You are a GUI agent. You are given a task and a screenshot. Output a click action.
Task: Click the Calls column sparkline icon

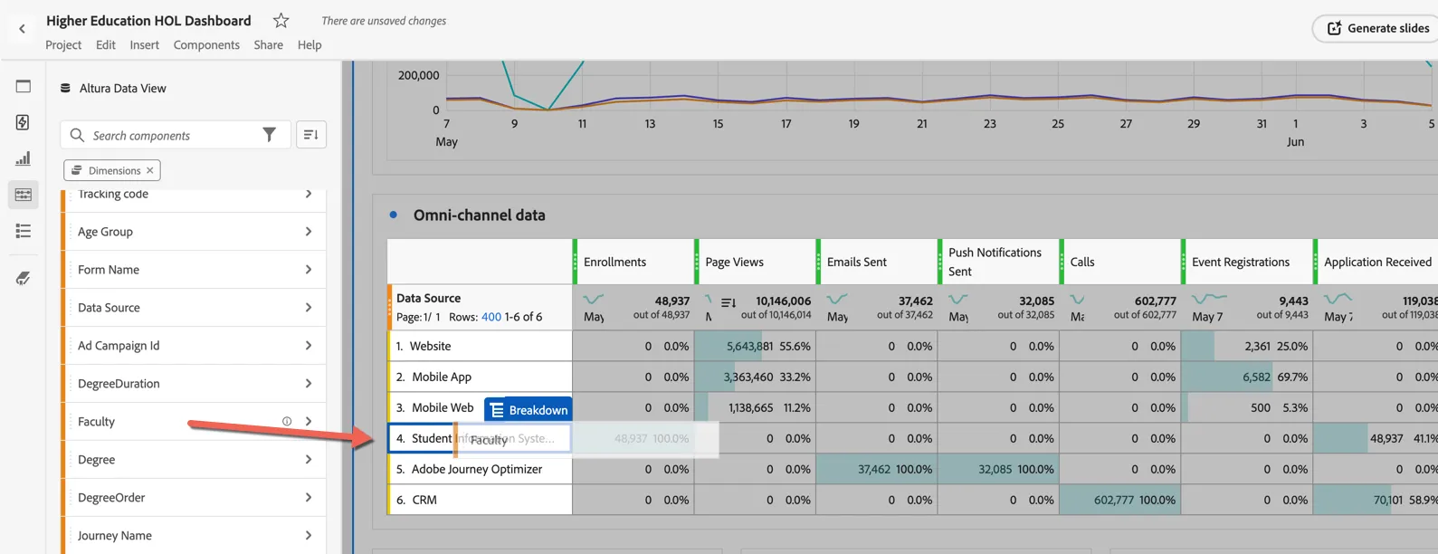[1077, 299]
